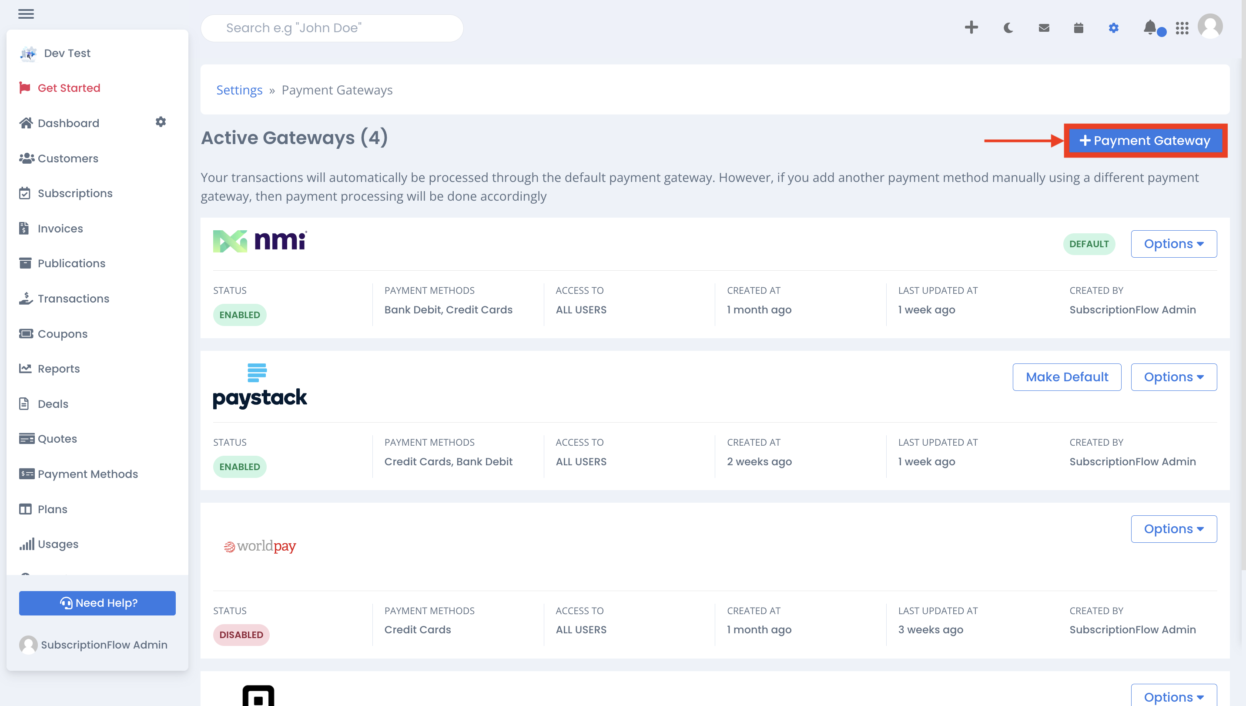
Task: Open the Coupons section
Action: [61, 333]
